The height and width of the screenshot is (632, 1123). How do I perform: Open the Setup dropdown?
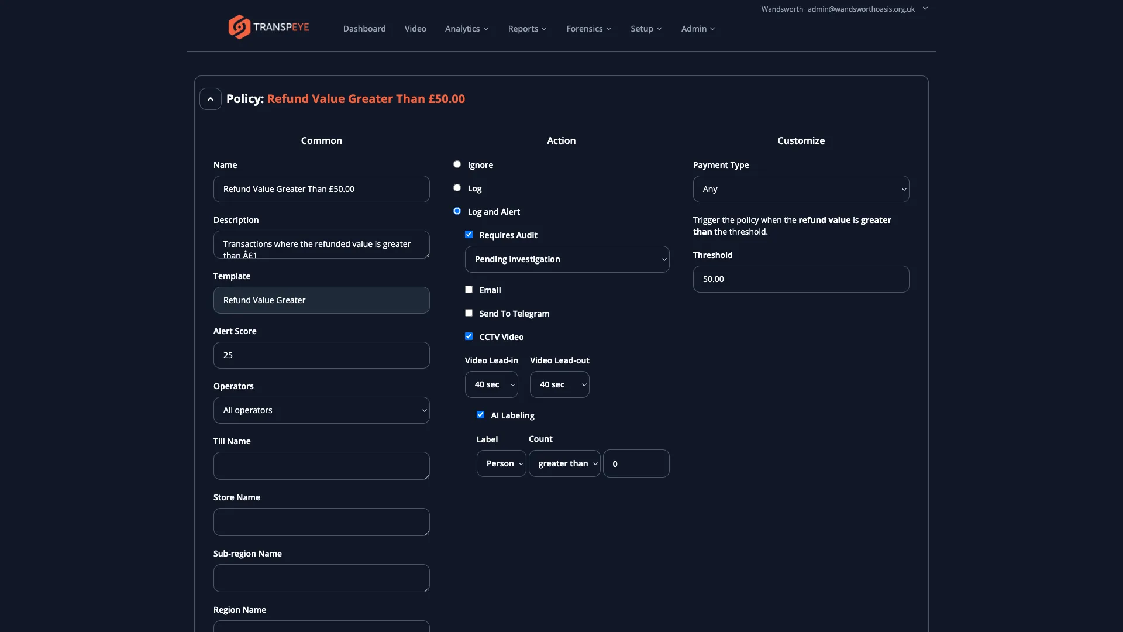(646, 28)
